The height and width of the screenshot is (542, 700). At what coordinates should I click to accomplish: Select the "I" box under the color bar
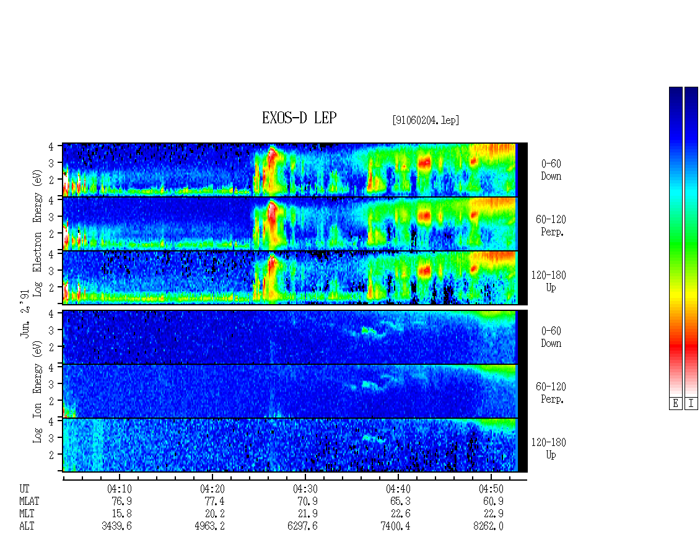point(691,404)
